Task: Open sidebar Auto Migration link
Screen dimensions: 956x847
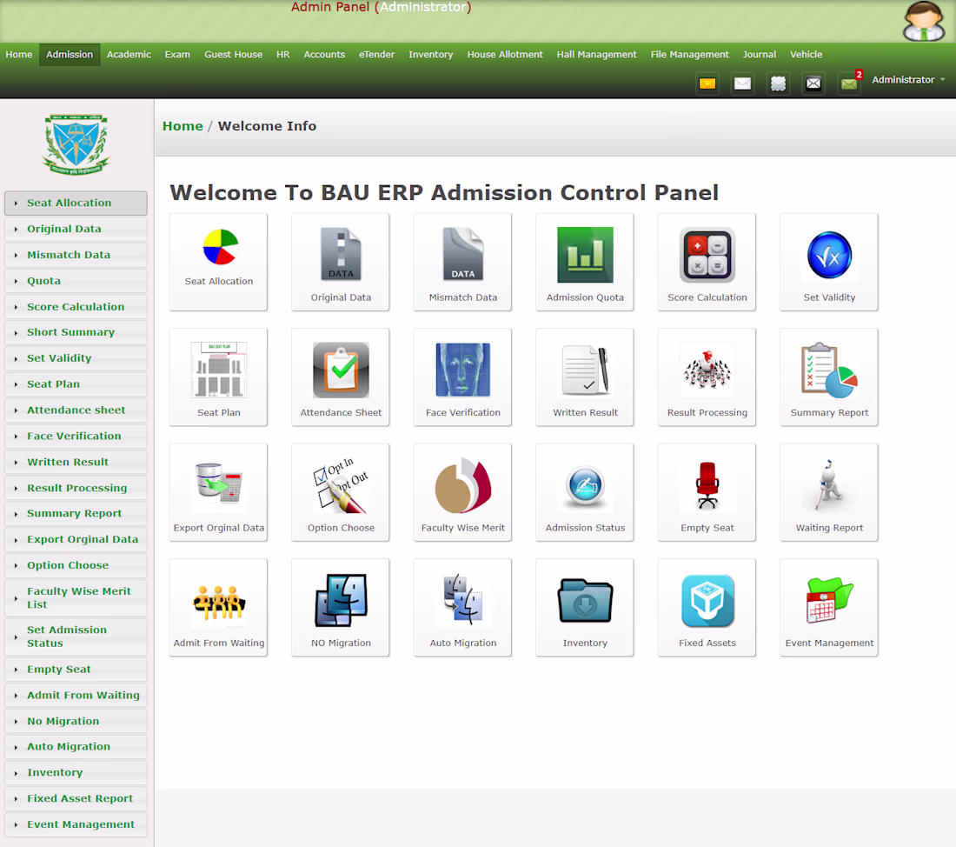Action: 76,746
